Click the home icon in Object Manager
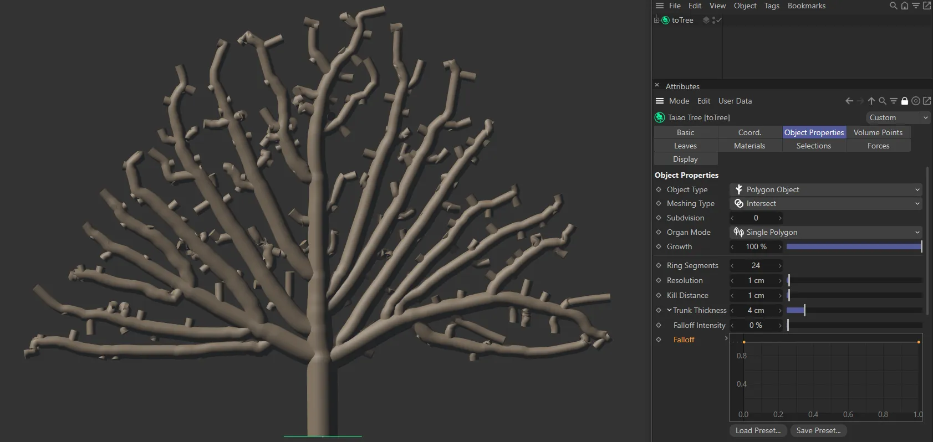Screen dimensions: 933x442 coord(905,6)
